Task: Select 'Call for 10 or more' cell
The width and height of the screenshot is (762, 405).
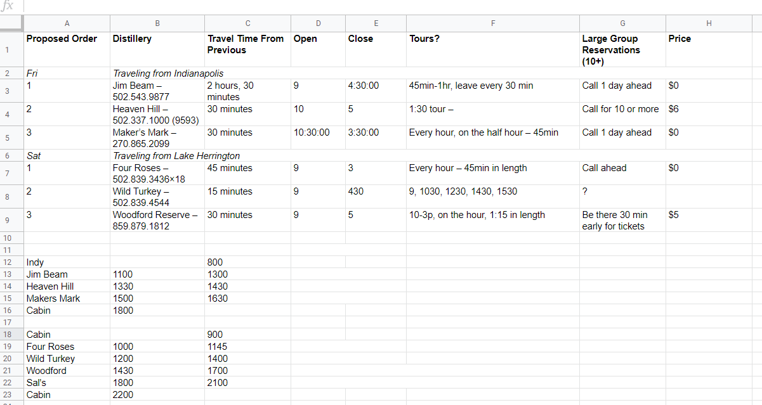Action: 622,115
